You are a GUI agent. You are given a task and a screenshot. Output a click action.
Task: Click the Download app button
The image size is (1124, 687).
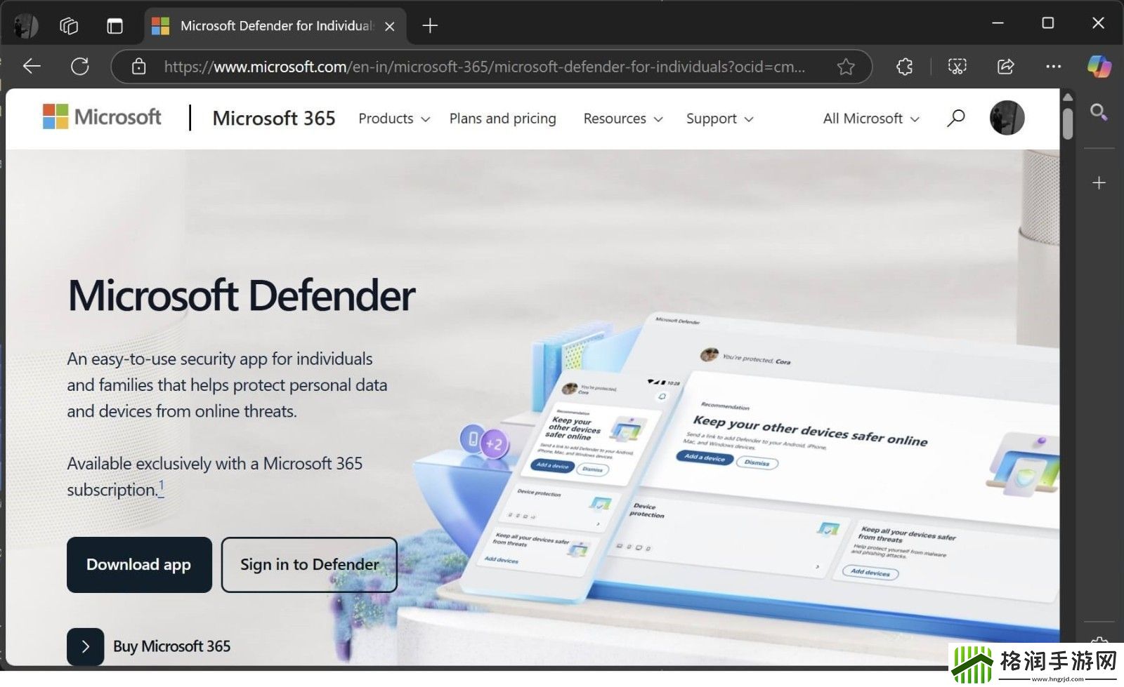tap(139, 565)
